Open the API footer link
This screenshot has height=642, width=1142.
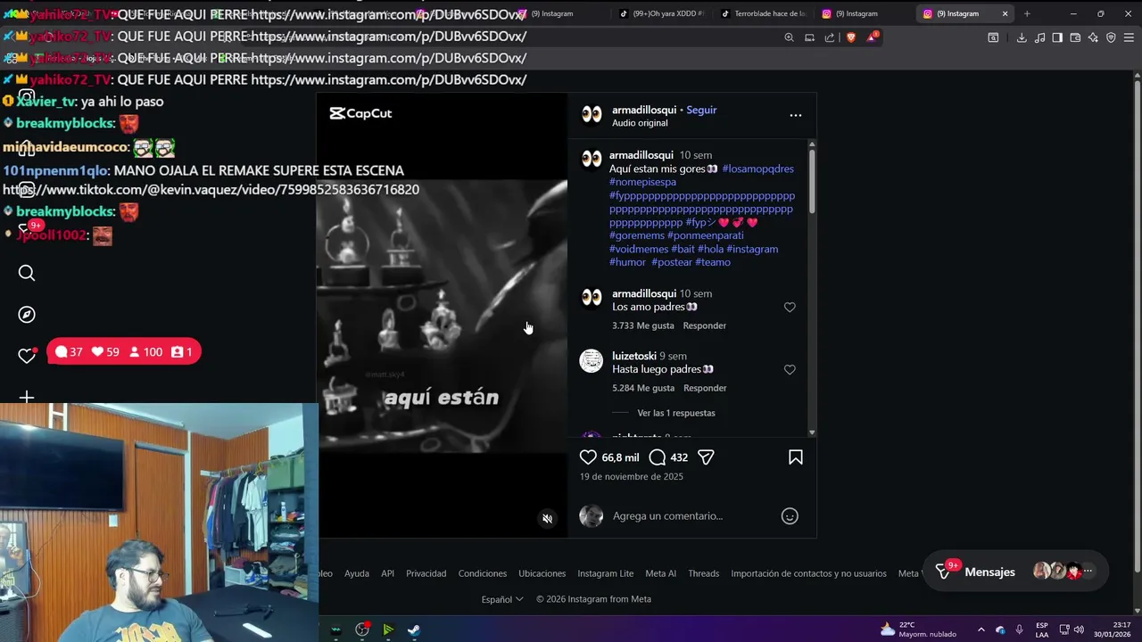point(388,573)
